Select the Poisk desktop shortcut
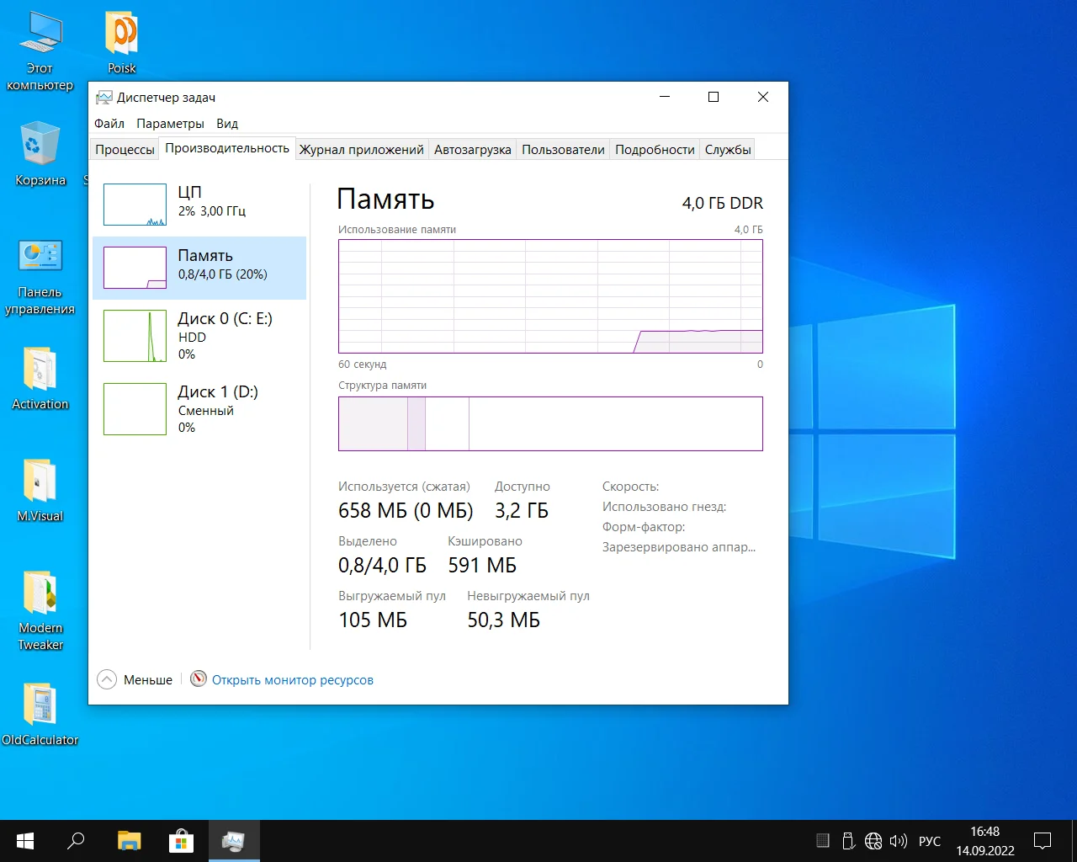1077x862 pixels. (x=122, y=43)
